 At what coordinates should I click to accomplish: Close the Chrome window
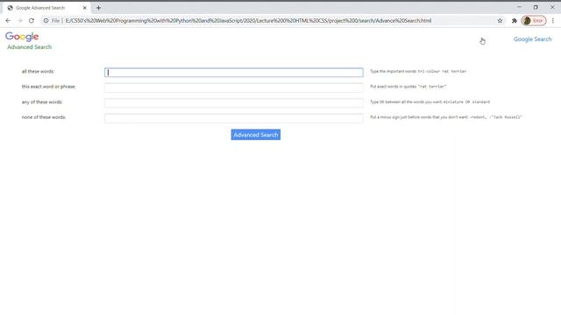[x=552, y=7]
